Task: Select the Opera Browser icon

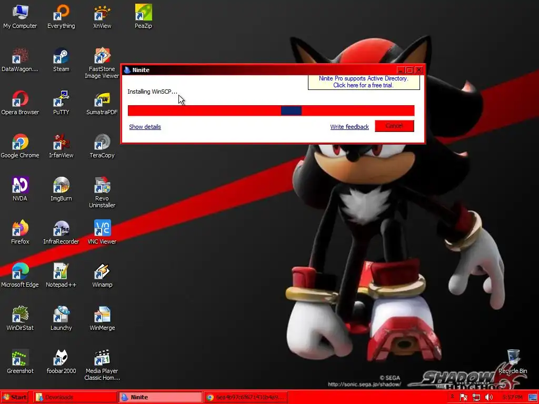Action: [20, 103]
